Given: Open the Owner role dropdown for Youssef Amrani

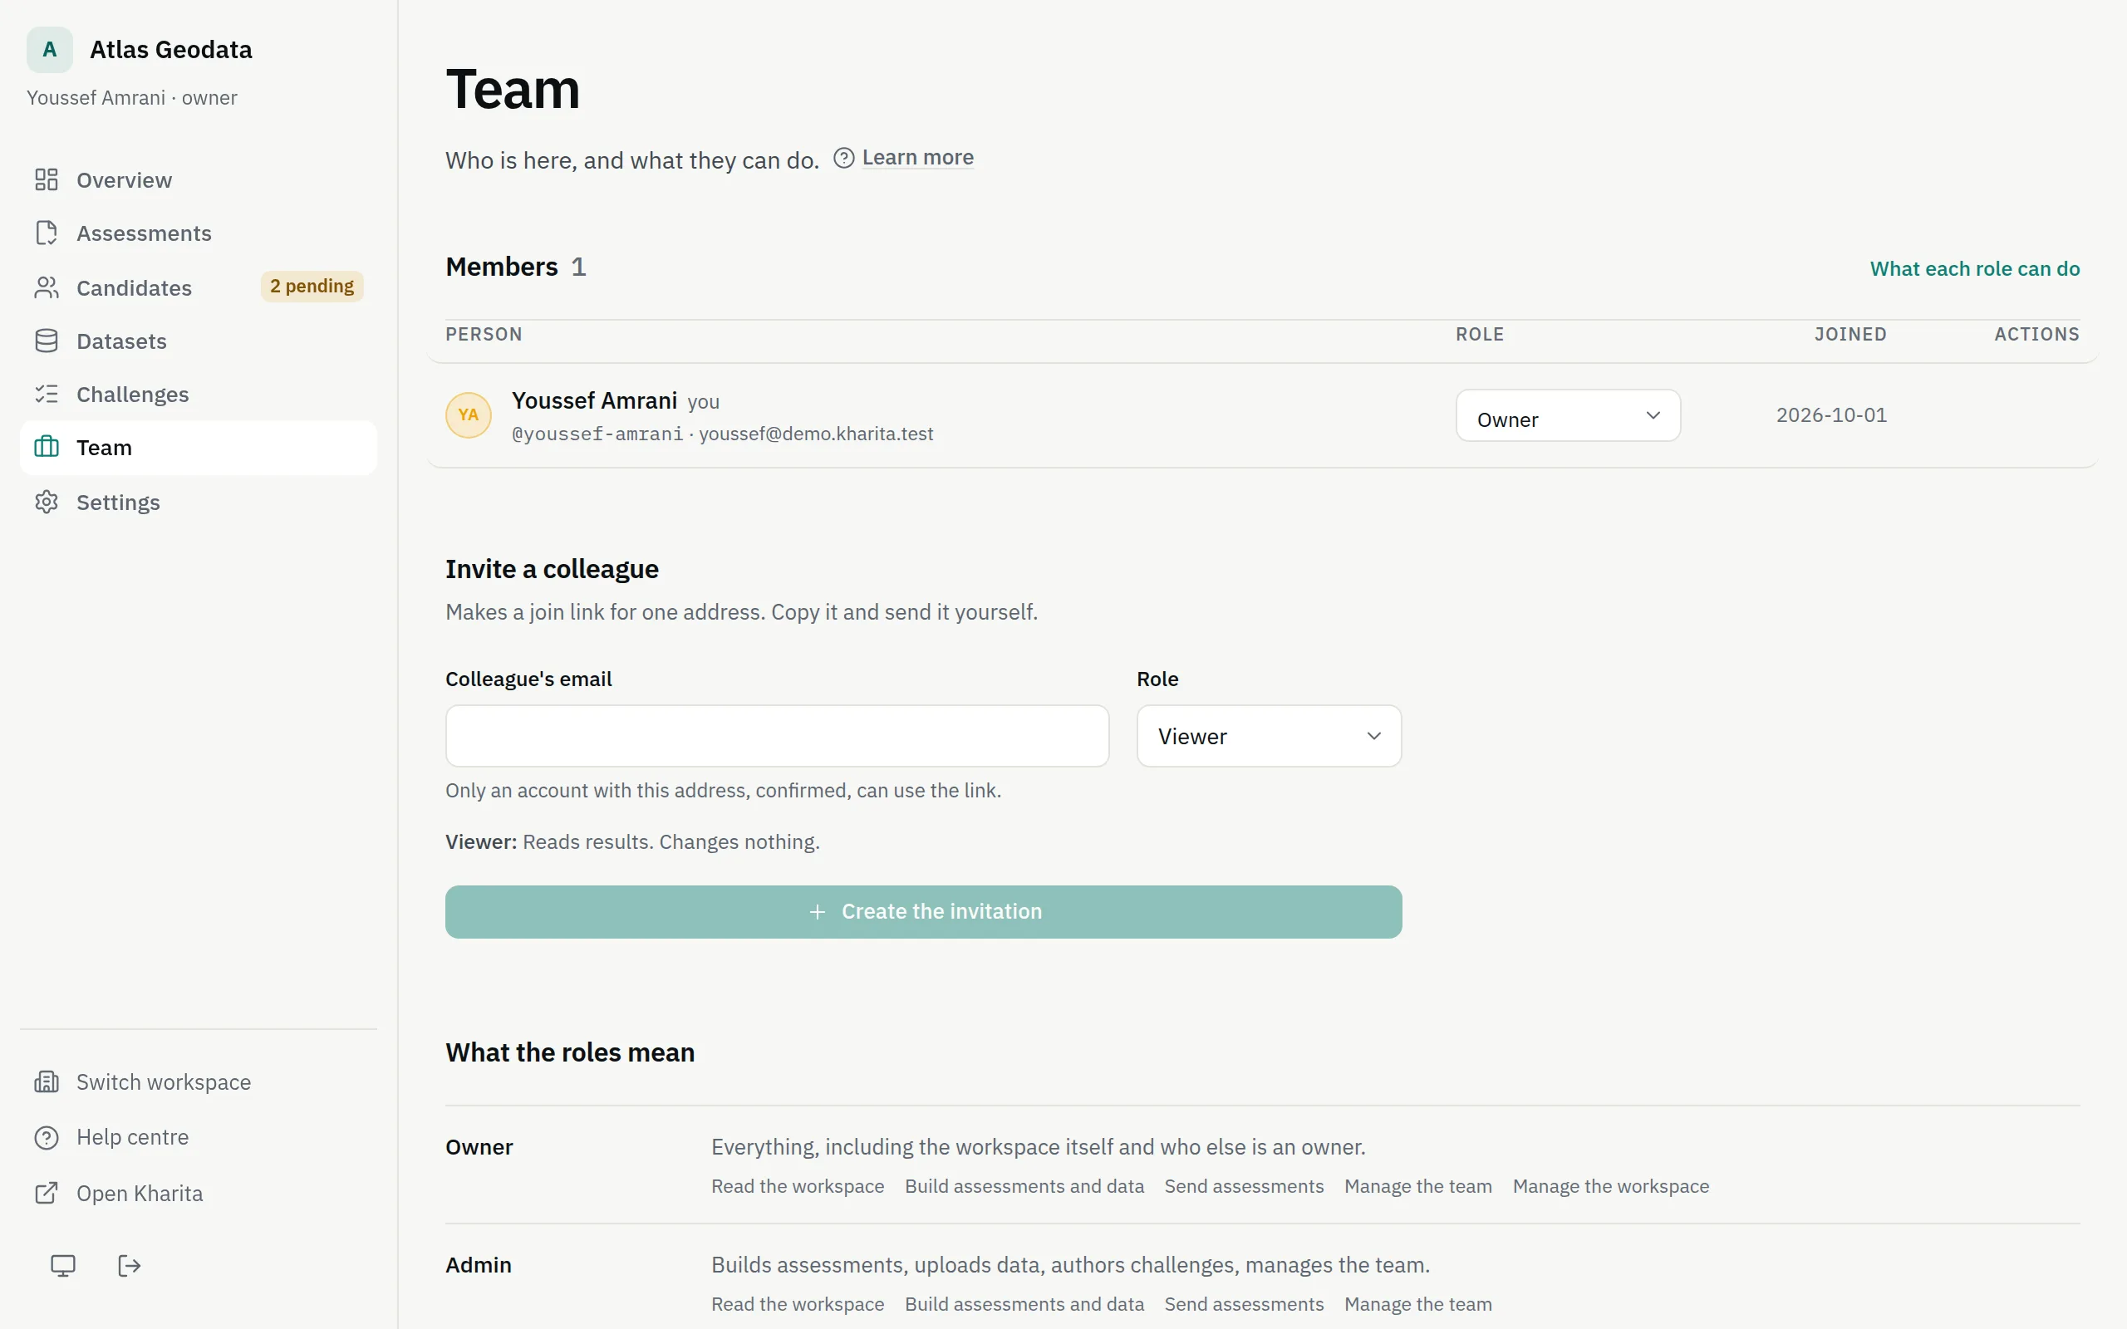Looking at the screenshot, I should [1568, 416].
